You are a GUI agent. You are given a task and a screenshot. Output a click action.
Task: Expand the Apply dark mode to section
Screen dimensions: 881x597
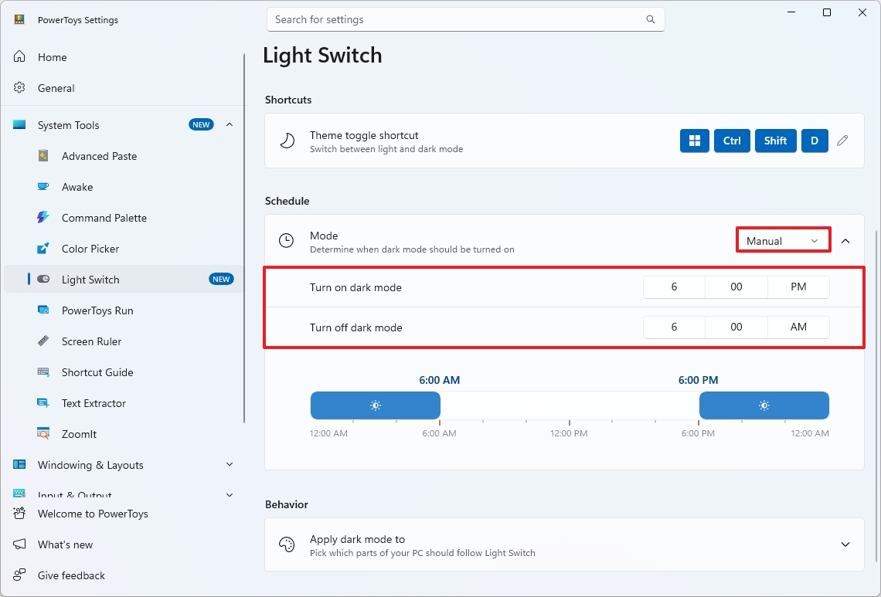point(845,544)
